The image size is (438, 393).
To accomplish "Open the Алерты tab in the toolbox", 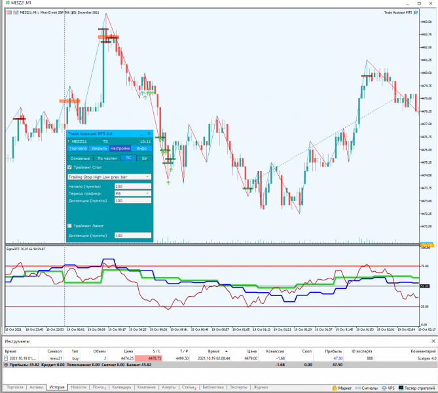I will (168, 387).
